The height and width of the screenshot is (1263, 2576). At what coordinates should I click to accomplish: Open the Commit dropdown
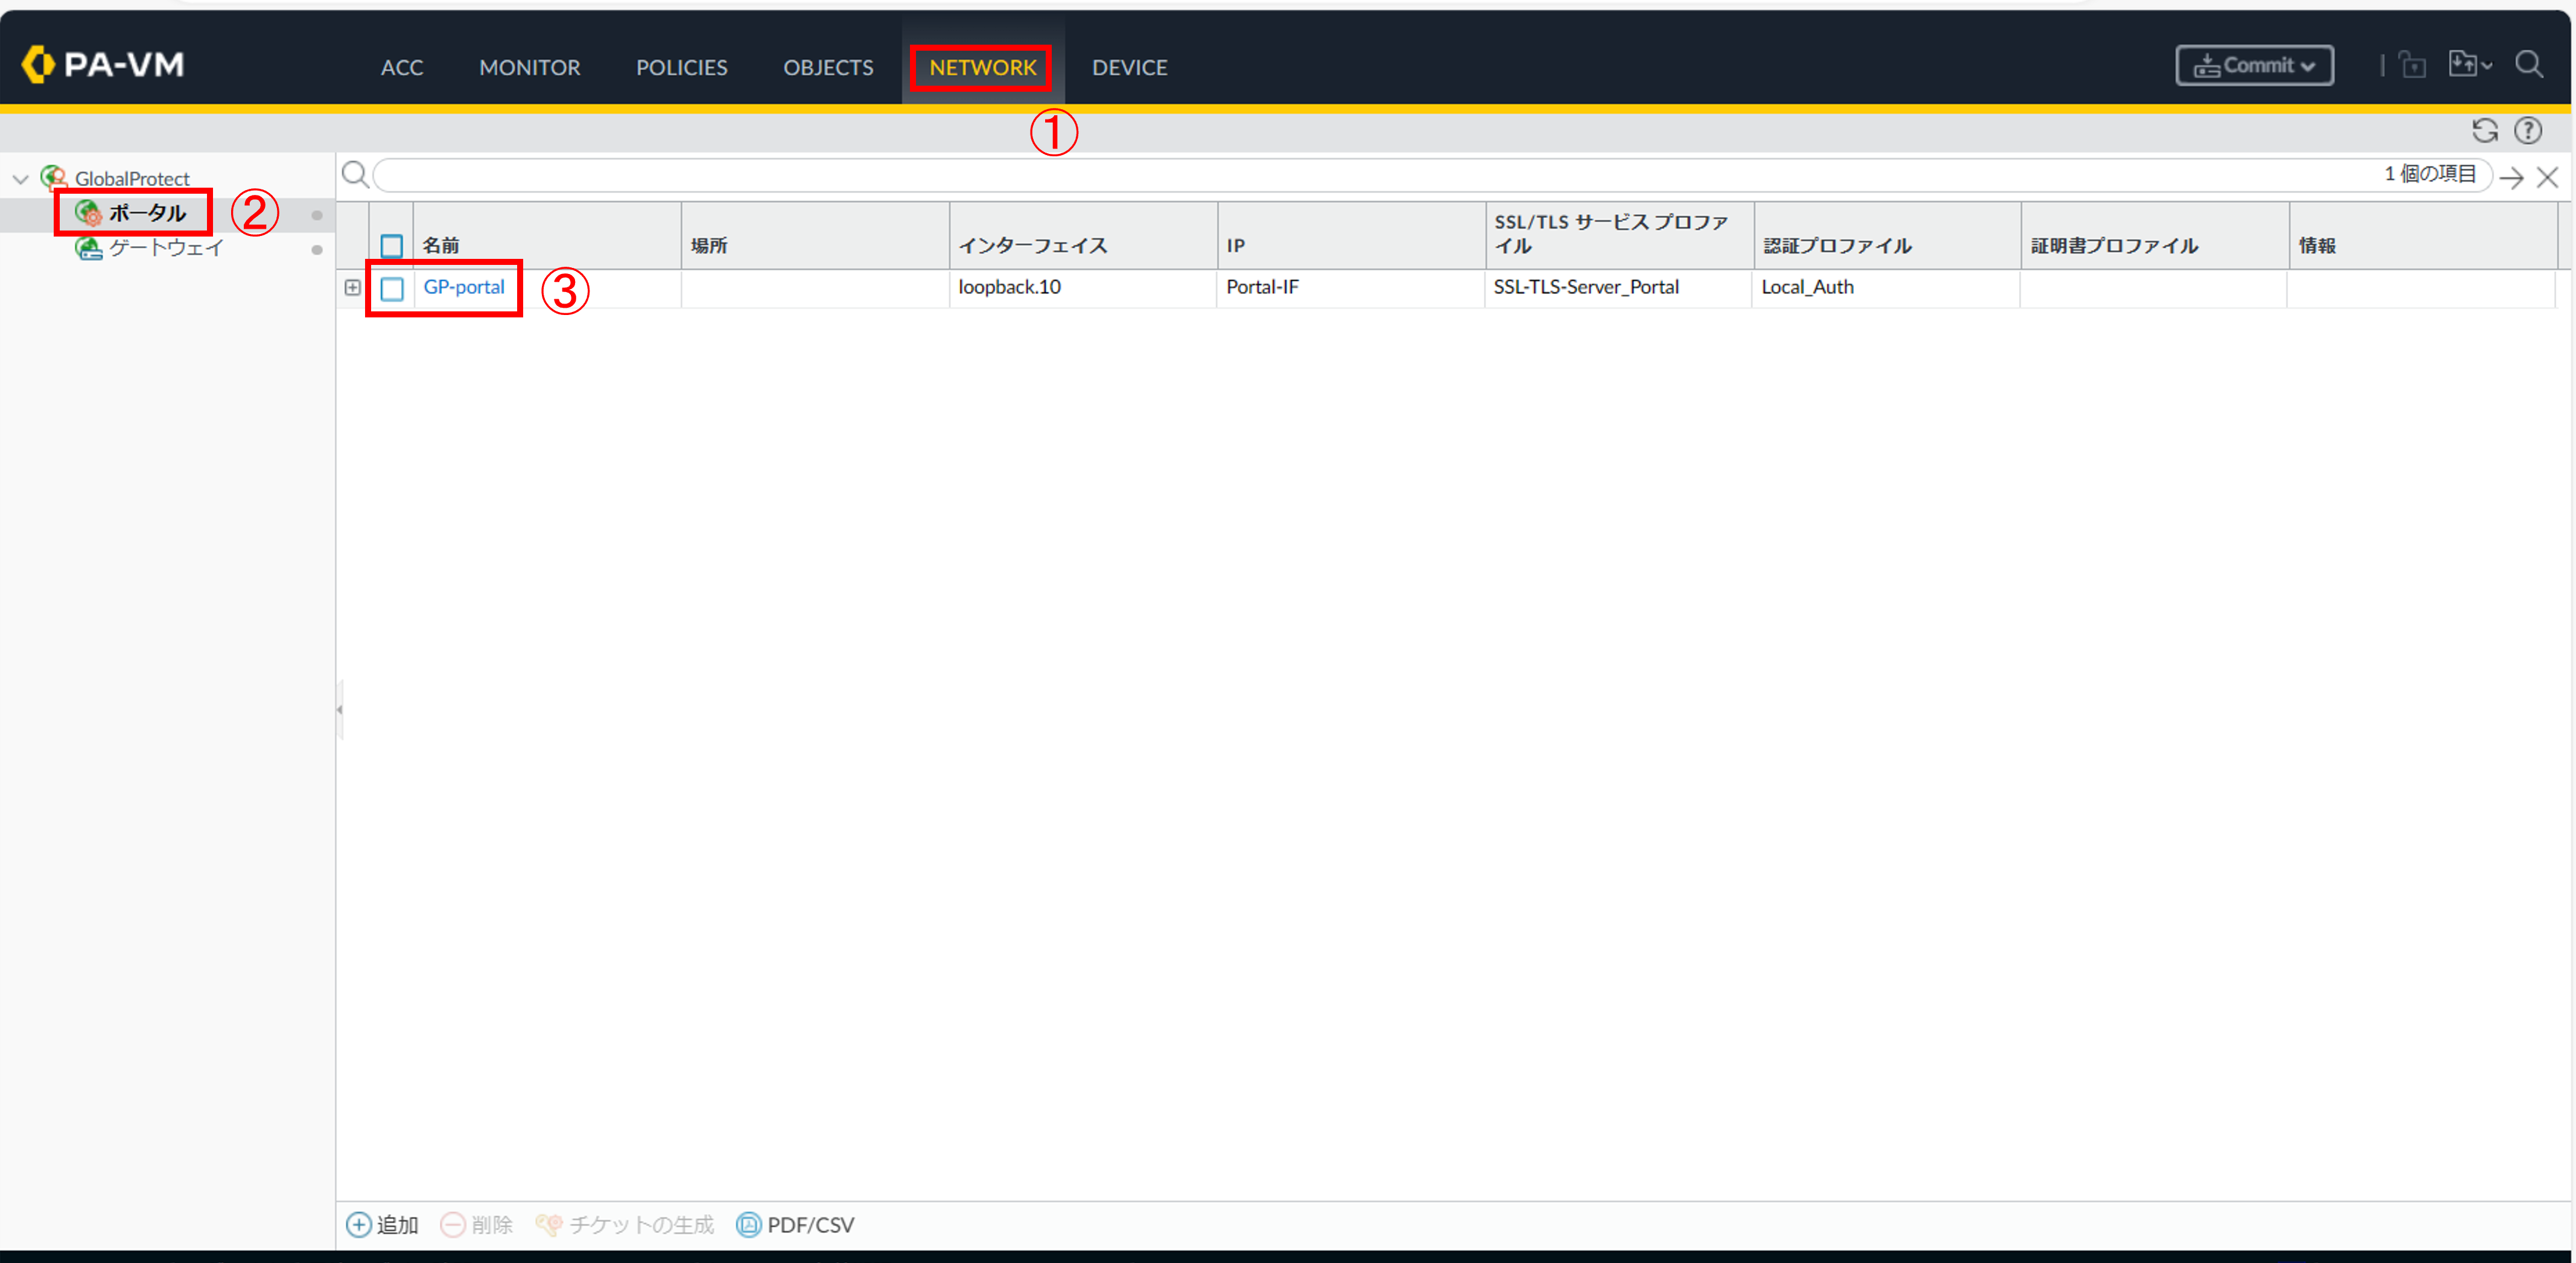click(2254, 66)
